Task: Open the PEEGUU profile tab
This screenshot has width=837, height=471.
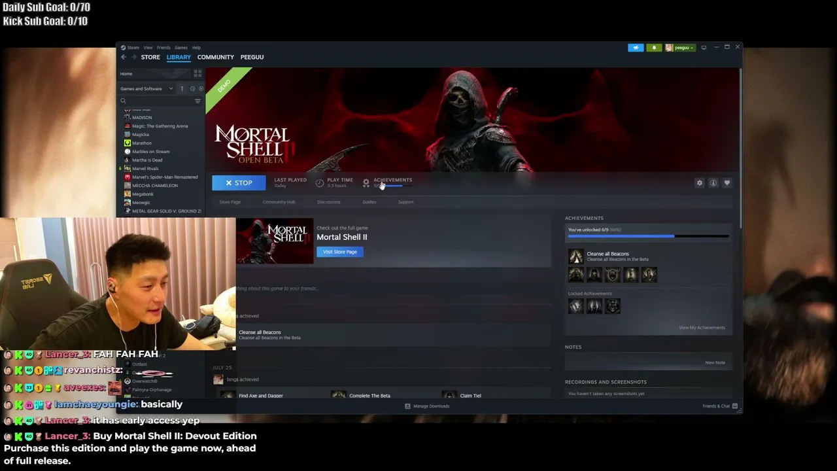Action: 252,57
